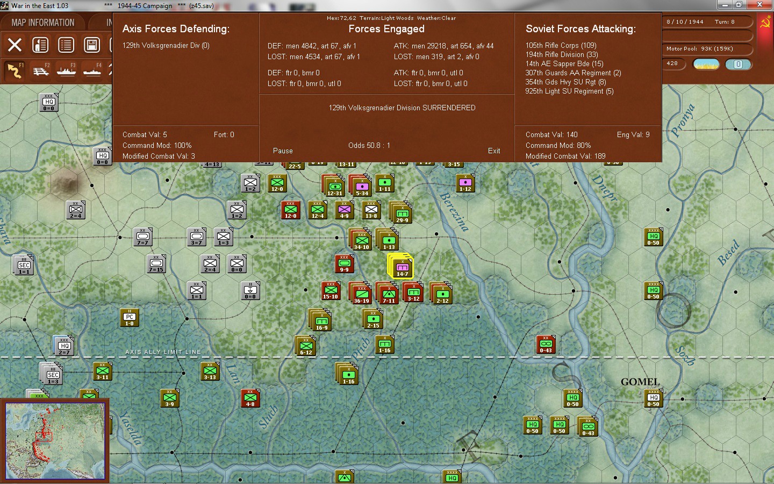774x484 pixels.
Task: Select the 6-12 infantry stack
Action: pos(306,346)
